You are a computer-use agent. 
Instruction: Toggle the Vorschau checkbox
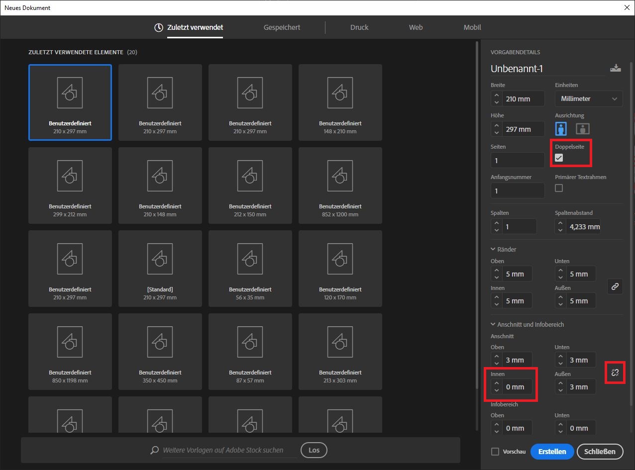tap(495, 452)
